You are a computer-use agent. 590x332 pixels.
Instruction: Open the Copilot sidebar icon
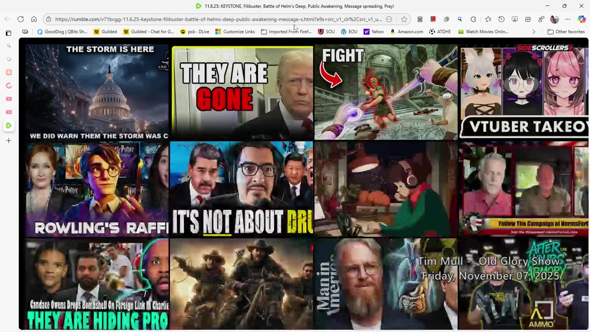[582, 19]
